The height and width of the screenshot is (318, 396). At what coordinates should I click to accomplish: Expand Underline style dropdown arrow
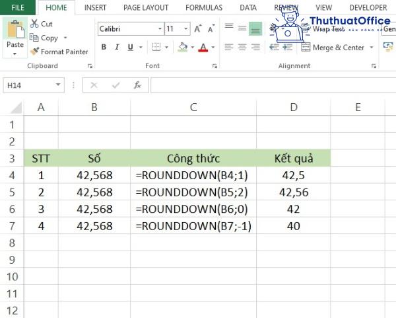pyautogui.click(x=141, y=47)
